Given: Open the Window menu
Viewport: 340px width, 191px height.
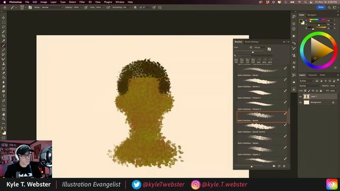Looking at the screenshot, I should pyautogui.click(x=120, y=2).
